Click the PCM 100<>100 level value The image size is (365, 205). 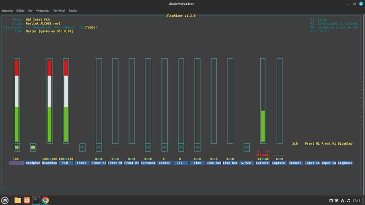[x=66, y=159]
